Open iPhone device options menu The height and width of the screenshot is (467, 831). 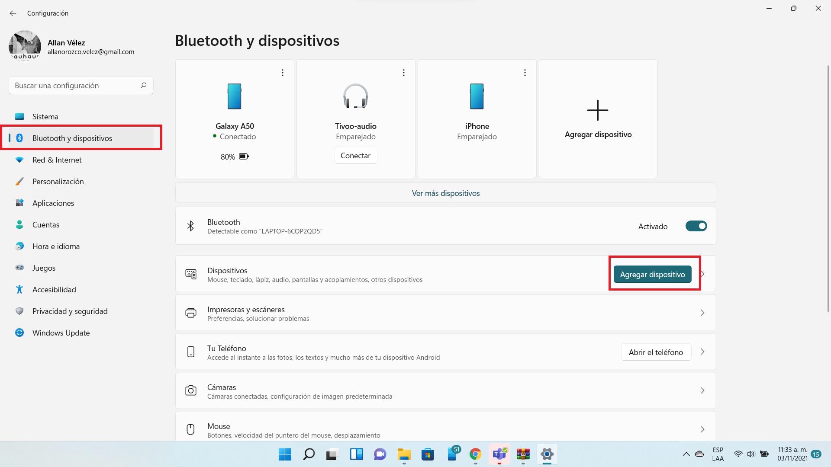[525, 72]
